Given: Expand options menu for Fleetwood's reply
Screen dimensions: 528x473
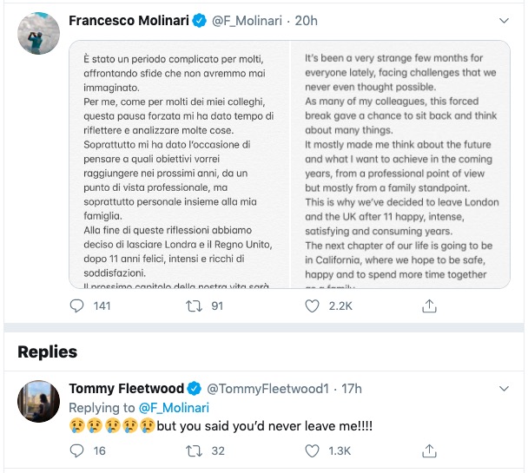Looking at the screenshot, I should 505,388.
